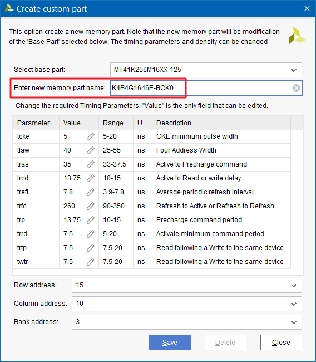The image size is (316, 362).
Task: Edit the trtp value with pencil icon
Action: (x=91, y=248)
